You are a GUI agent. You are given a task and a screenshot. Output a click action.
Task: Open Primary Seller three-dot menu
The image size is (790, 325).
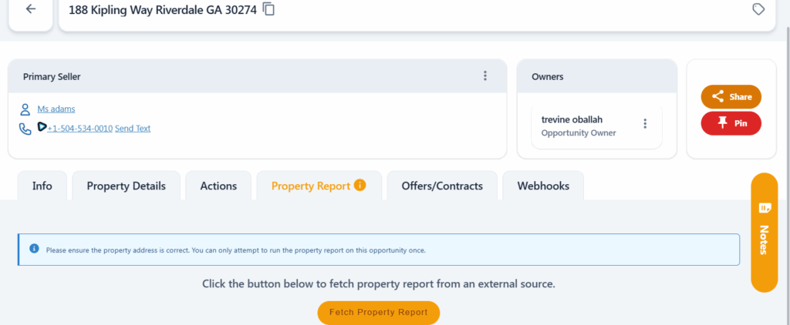pos(485,76)
